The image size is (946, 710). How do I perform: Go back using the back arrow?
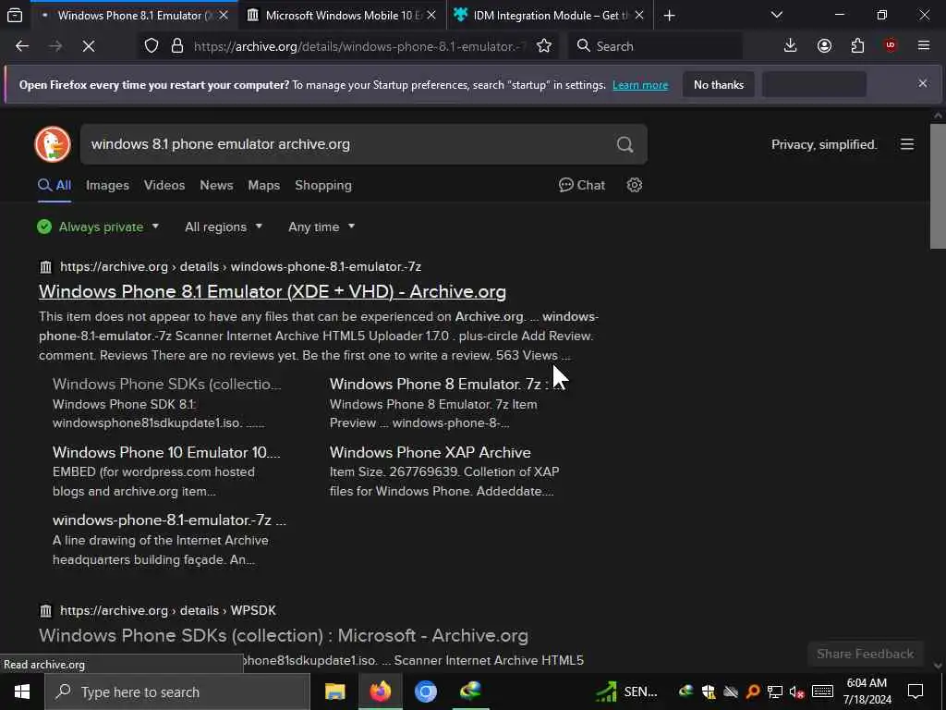coord(22,46)
